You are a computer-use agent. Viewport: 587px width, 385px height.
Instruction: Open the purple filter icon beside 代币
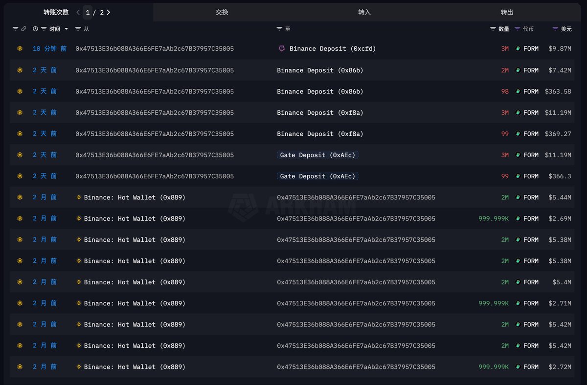coord(518,29)
